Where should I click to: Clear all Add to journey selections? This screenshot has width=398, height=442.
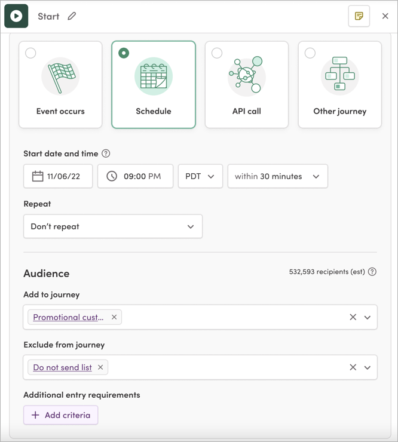pos(353,317)
